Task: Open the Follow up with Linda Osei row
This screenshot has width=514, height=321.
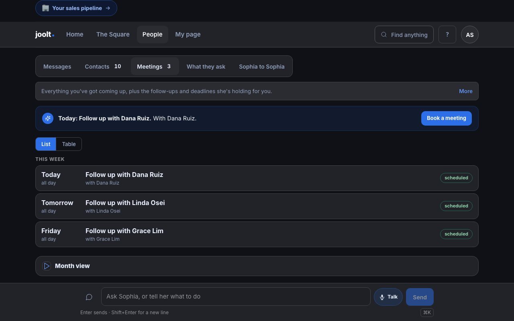Action: coord(257,206)
